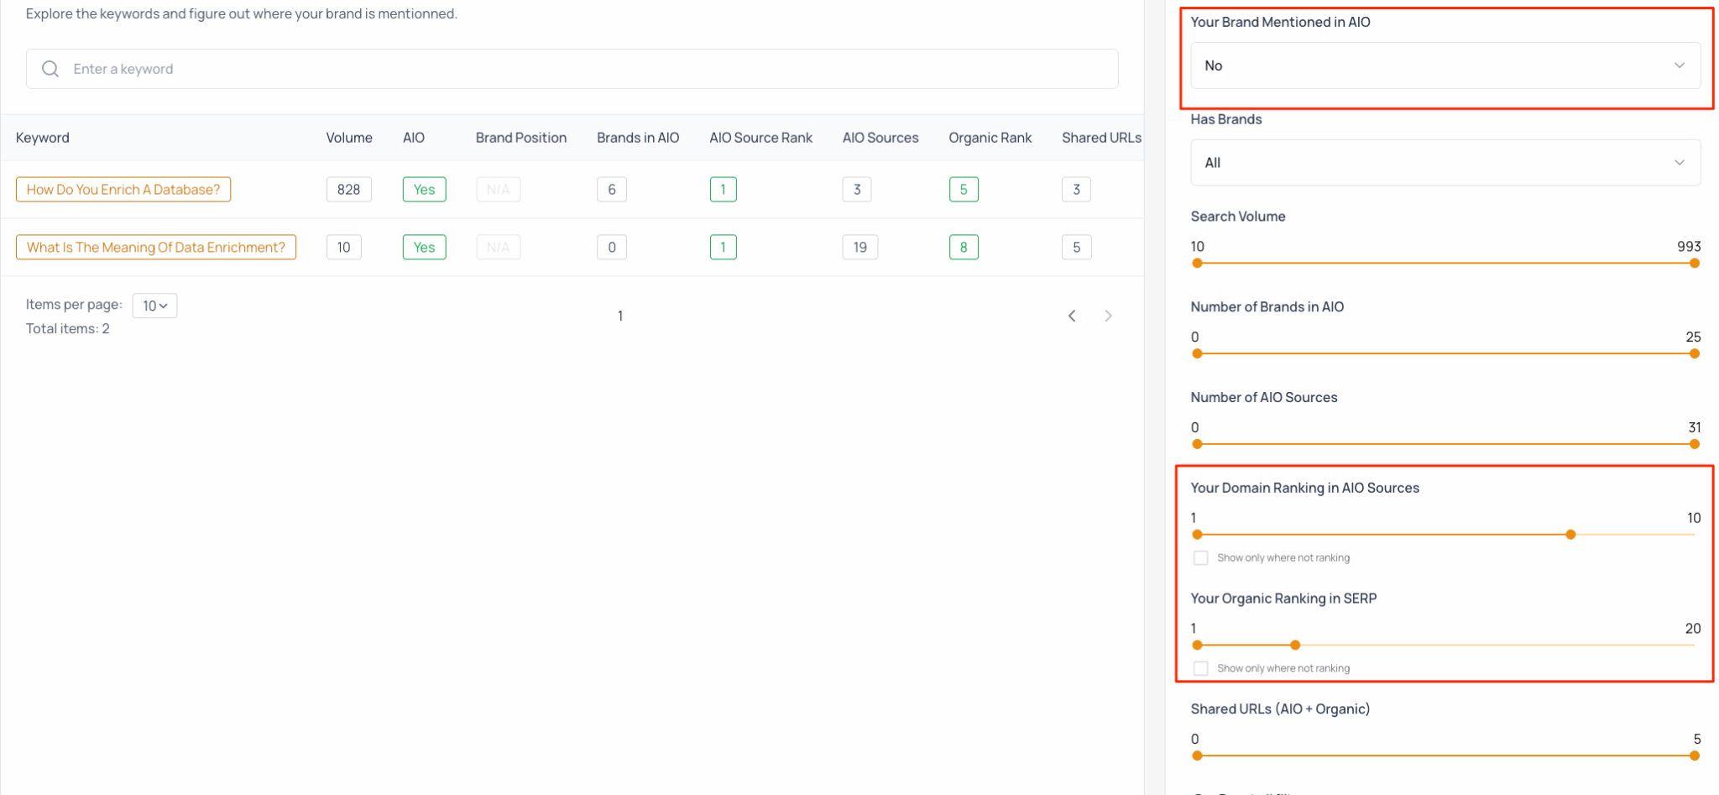Sort by Organic Rank column header

coord(990,138)
